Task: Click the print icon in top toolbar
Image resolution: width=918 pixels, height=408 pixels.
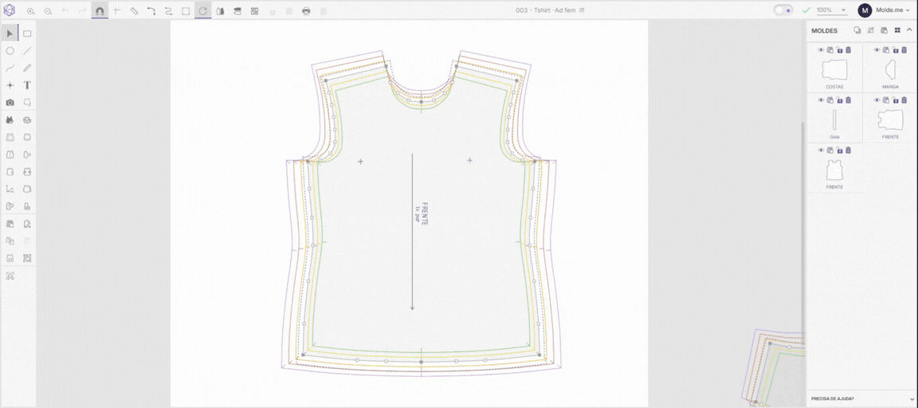Action: (x=306, y=10)
